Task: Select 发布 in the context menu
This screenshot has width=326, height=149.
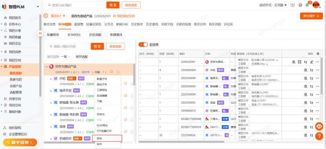Action: click(x=107, y=138)
